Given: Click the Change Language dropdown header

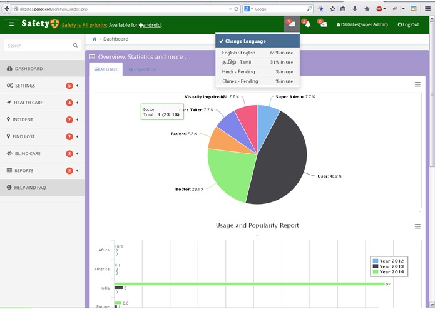Looking at the screenshot, I should click(257, 41).
